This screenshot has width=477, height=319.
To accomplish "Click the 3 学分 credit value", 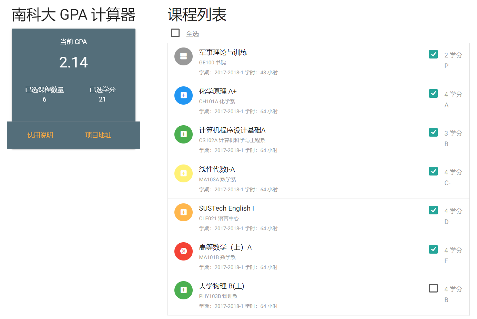I will coord(453,133).
